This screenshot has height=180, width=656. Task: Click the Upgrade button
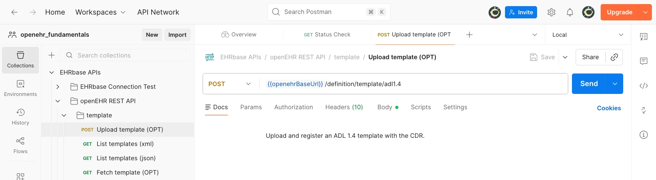click(620, 12)
